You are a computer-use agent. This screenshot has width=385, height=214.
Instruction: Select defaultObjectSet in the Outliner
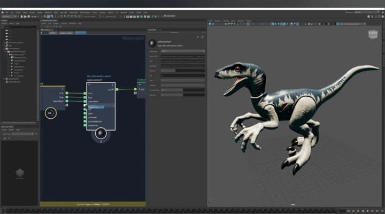(14, 82)
